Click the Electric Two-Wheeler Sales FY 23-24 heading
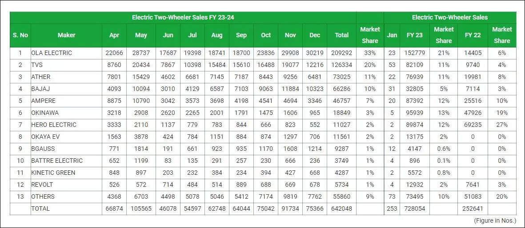Image resolution: width=525 pixels, height=228 pixels. tap(183, 17)
